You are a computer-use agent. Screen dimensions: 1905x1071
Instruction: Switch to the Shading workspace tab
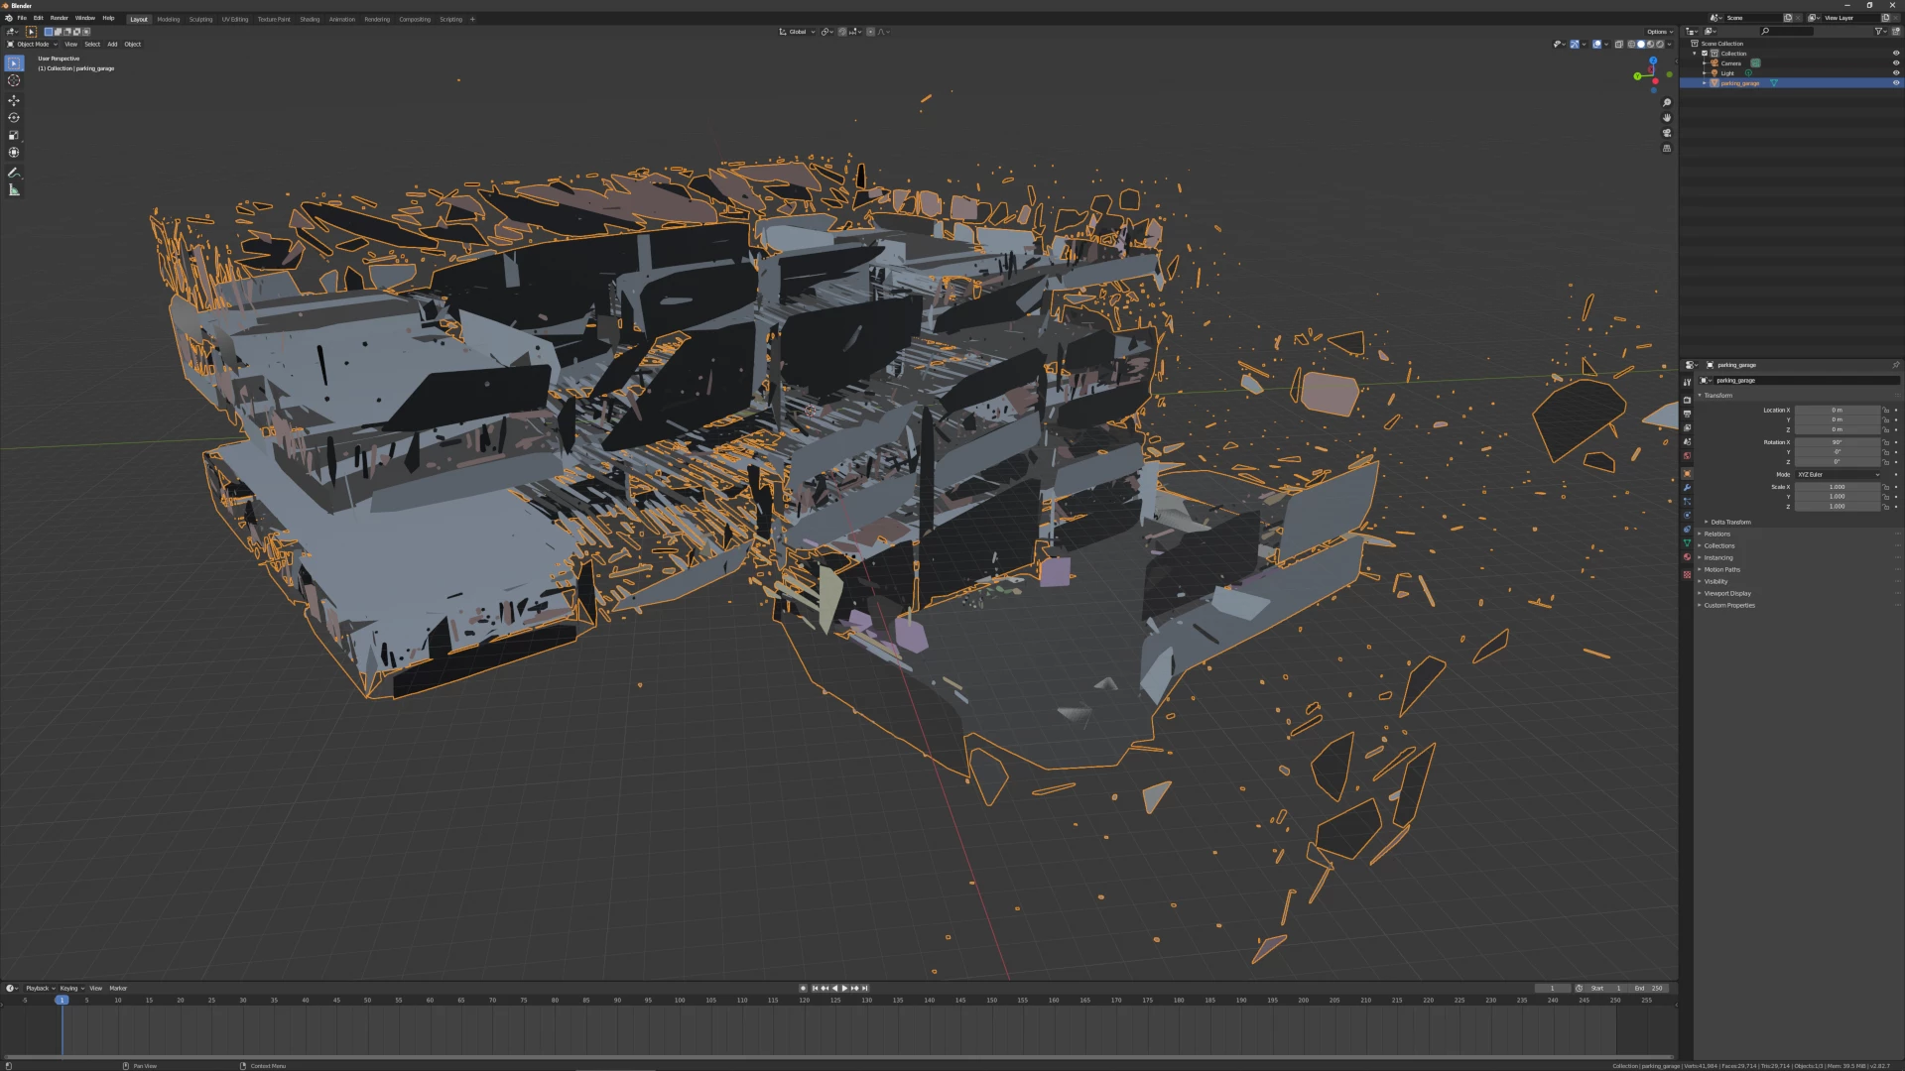(x=310, y=19)
